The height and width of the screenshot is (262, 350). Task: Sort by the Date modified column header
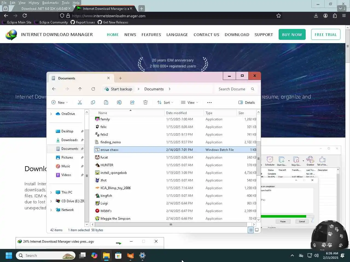pyautogui.click(x=184, y=113)
